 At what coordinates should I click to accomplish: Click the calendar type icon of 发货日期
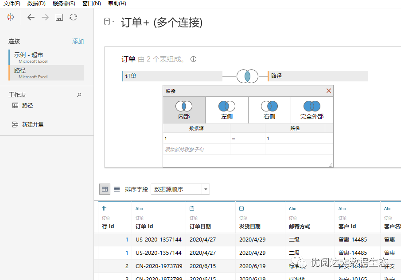[x=241, y=208]
